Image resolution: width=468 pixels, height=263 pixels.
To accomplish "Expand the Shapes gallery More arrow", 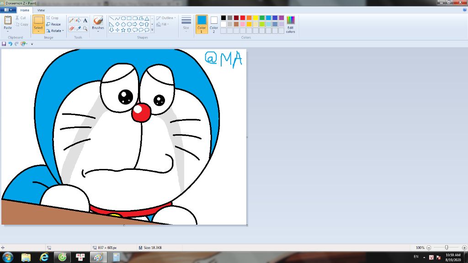I will click(x=152, y=30).
